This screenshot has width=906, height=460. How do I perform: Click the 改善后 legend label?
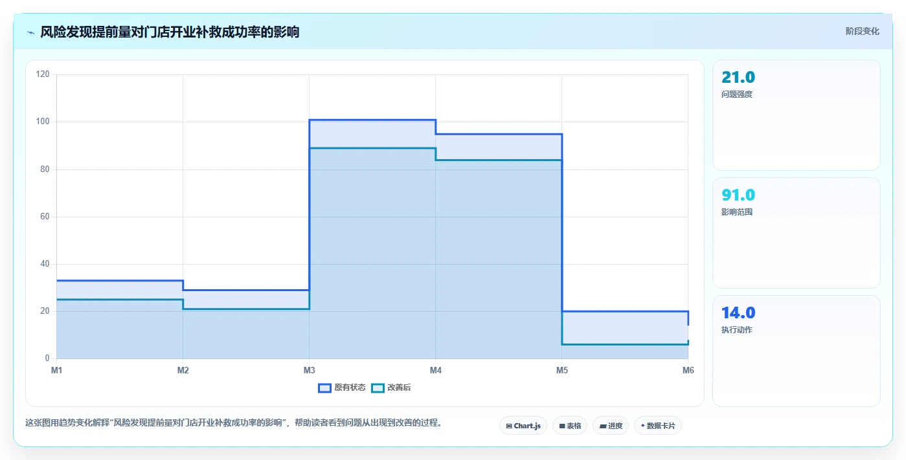click(x=399, y=388)
